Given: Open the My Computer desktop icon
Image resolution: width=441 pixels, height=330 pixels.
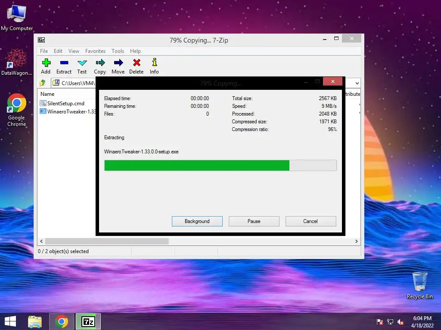Looking at the screenshot, I should [17, 17].
